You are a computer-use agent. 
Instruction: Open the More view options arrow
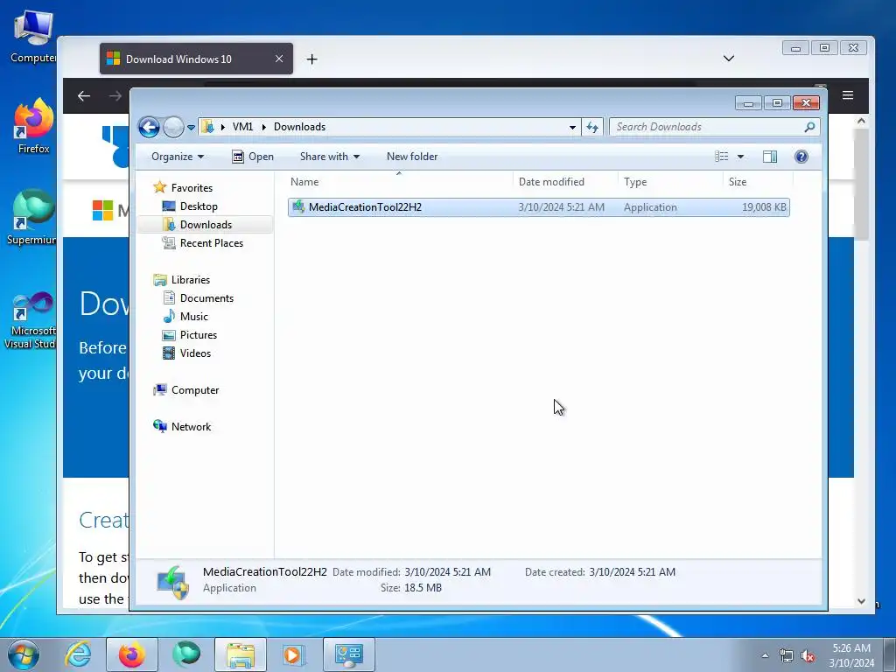click(740, 157)
